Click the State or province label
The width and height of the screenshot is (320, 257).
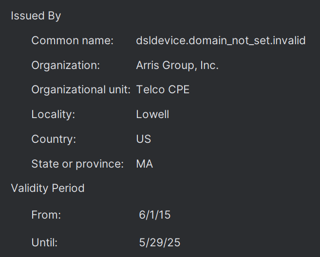pyautogui.click(x=77, y=164)
